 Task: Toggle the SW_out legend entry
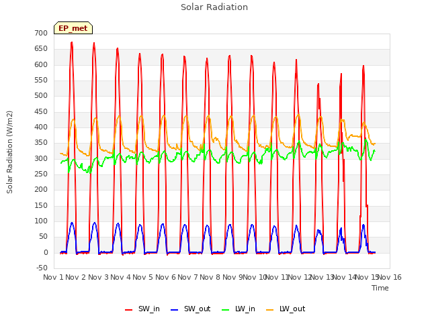tap(190, 309)
